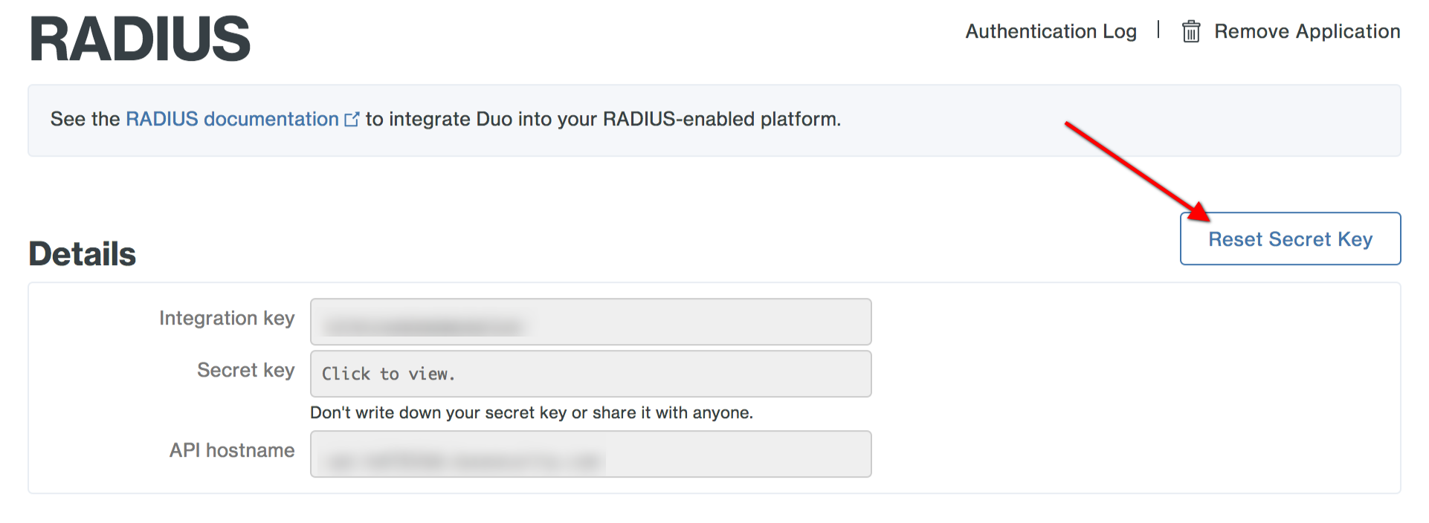Click Remove Application
Viewport: 1429px width, 523px height.
click(1306, 31)
